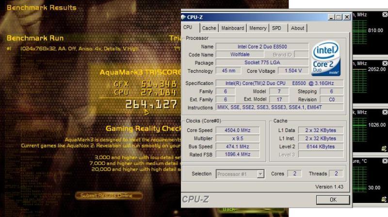
Task: Click the Bus Speed value 474.1 MHz
Action: point(238,147)
